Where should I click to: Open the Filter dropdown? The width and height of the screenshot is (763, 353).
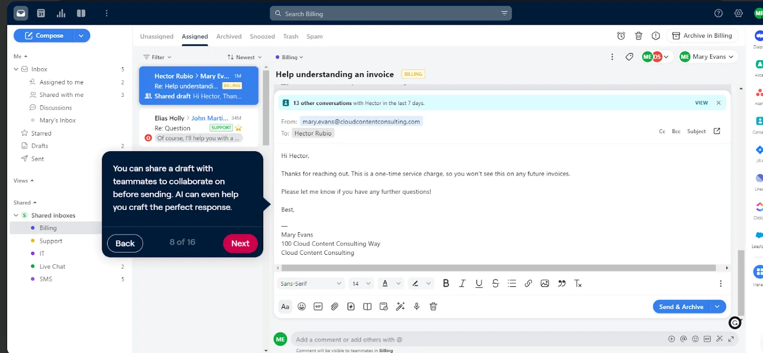point(157,57)
